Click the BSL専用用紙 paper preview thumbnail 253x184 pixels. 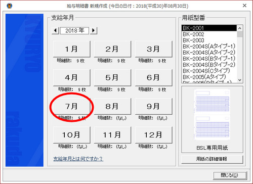coord(212,115)
